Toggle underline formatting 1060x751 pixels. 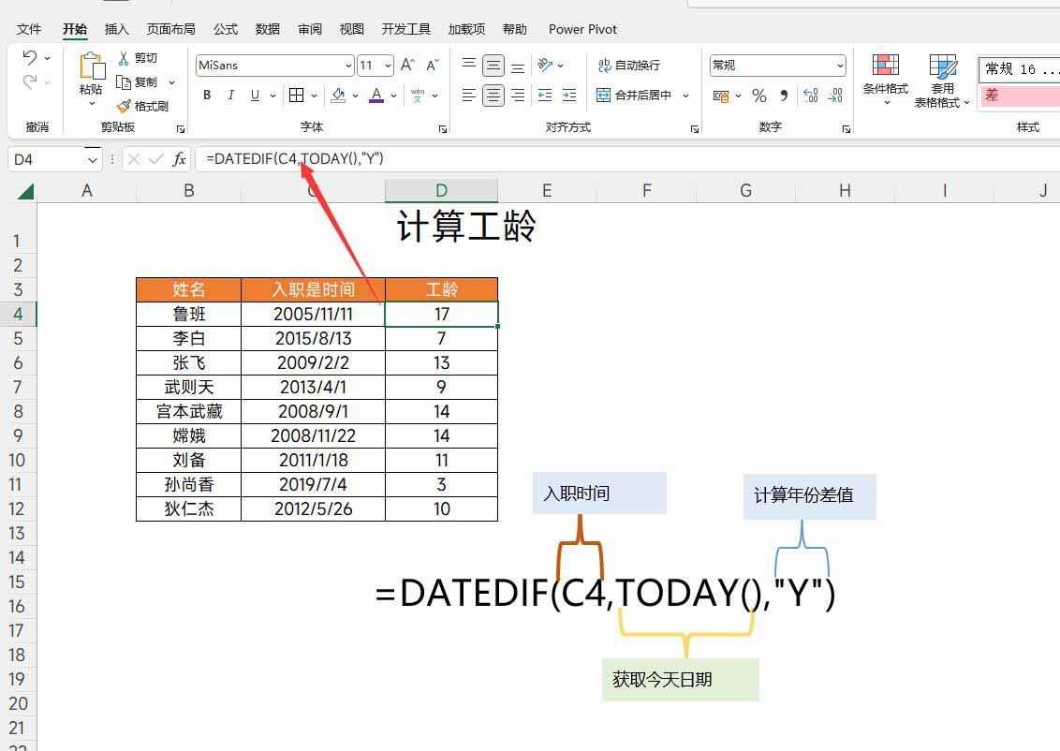254,96
